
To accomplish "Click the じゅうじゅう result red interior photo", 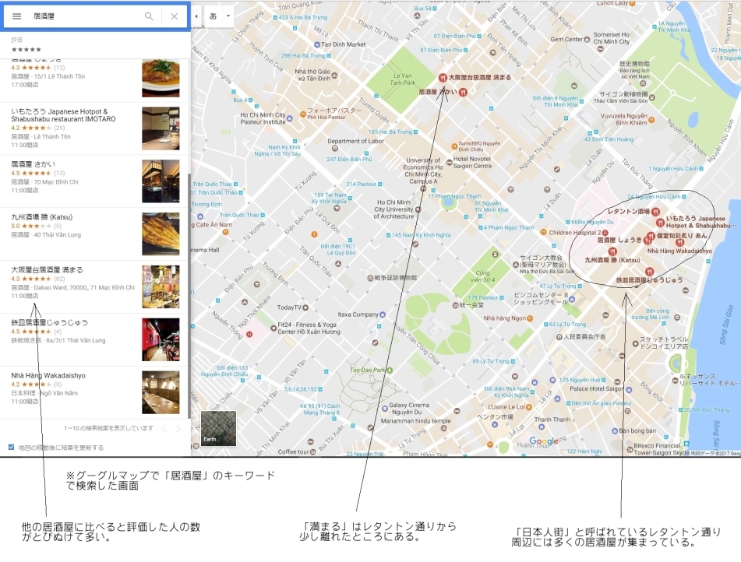I will tap(161, 340).
